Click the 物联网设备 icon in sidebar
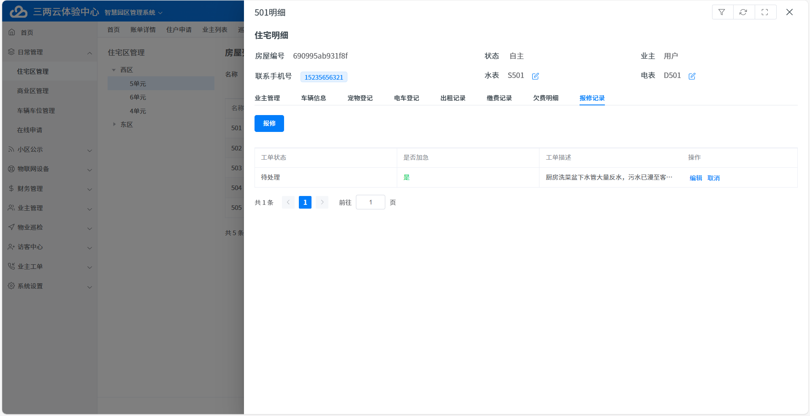Image resolution: width=810 pixels, height=416 pixels. click(x=11, y=169)
